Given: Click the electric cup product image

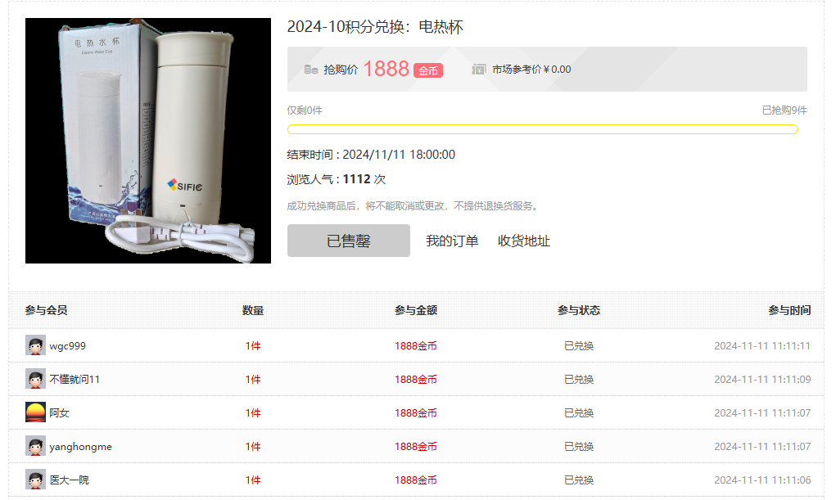Looking at the screenshot, I should pos(148,141).
